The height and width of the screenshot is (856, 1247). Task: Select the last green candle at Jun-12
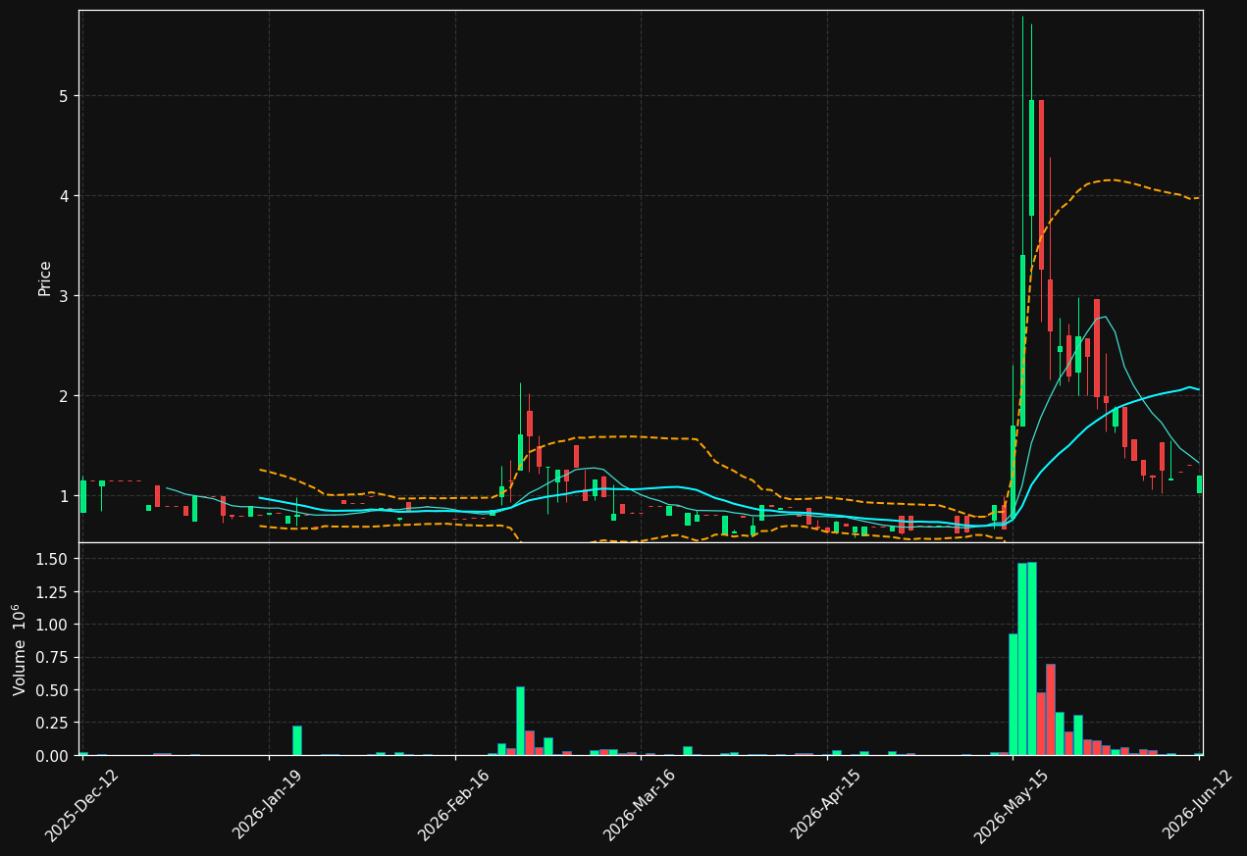point(1199,484)
